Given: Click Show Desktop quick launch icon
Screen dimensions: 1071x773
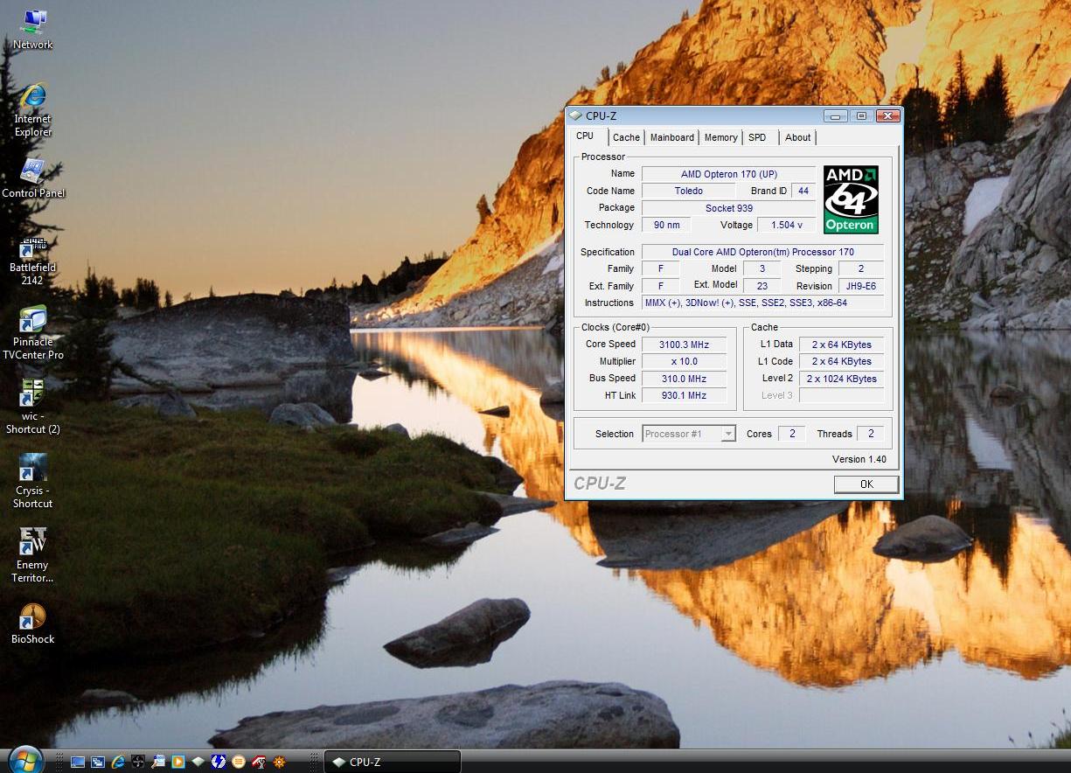Looking at the screenshot, I should pos(78,762).
